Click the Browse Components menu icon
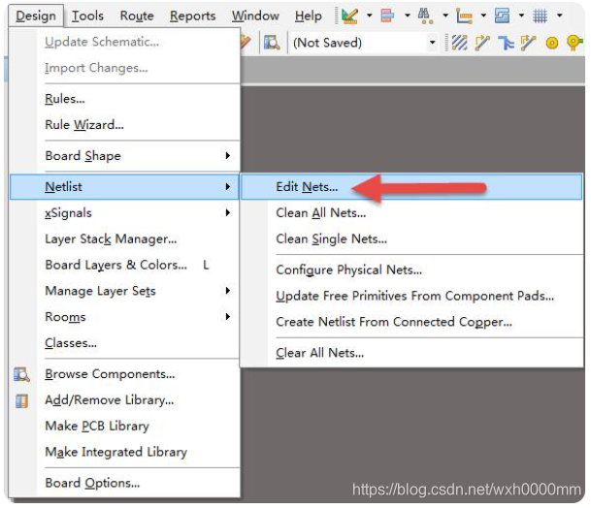The width and height of the screenshot is (591, 508). (x=21, y=374)
